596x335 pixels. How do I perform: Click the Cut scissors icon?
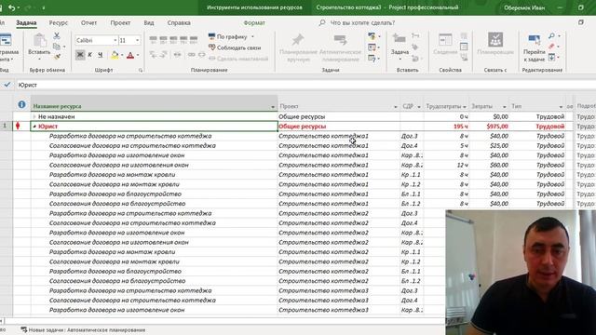(57, 36)
